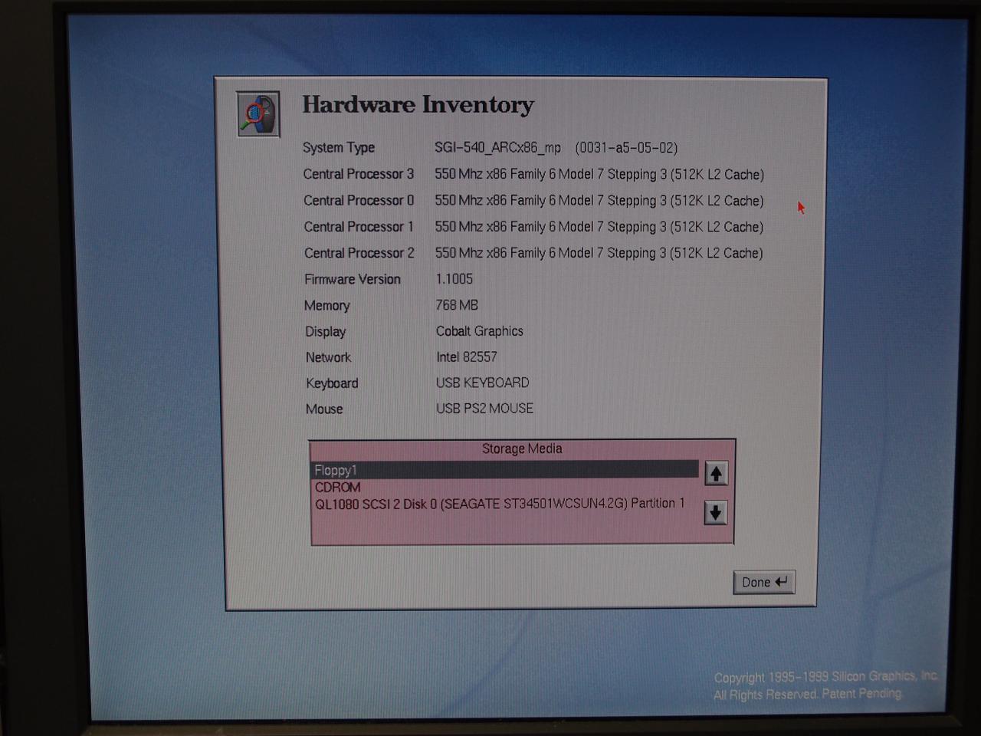The image size is (981, 736).
Task: Click the Central Processor 1 label
Action: (x=359, y=227)
